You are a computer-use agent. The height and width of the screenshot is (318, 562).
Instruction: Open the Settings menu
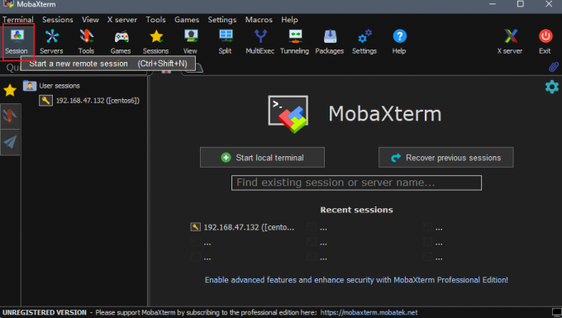click(x=221, y=20)
